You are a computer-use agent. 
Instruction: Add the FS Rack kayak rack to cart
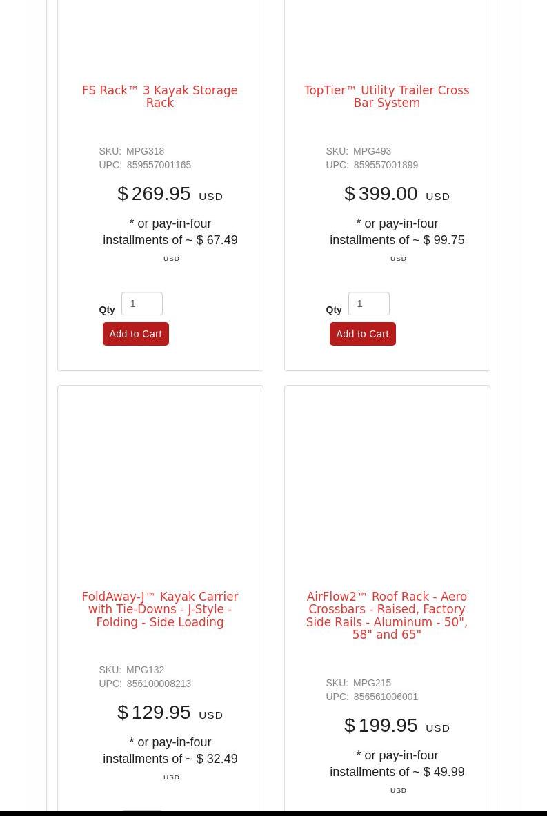pos(136,334)
